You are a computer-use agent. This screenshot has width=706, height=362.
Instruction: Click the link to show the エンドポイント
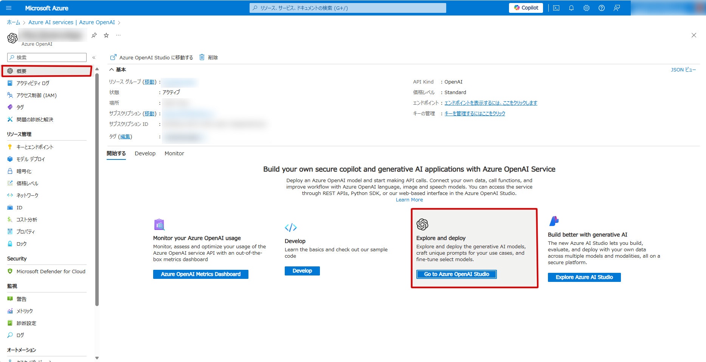[491, 103]
